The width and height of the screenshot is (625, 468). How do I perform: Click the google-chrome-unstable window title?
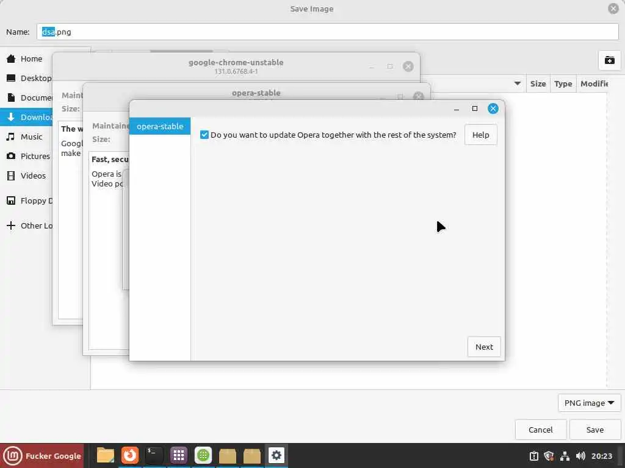[236, 63]
